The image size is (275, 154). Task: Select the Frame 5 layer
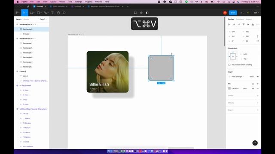(31, 71)
